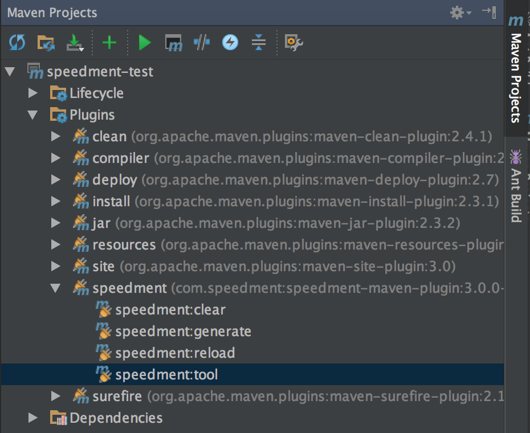Collapse all tree nodes icon
Viewport: 530px width, 433px height.
point(259,42)
